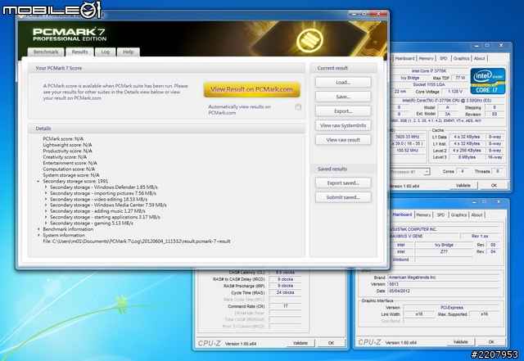This screenshot has height=361, width=524.
Task: Open Memory tab in lower right CPU-Z window
Action: tap(423, 215)
